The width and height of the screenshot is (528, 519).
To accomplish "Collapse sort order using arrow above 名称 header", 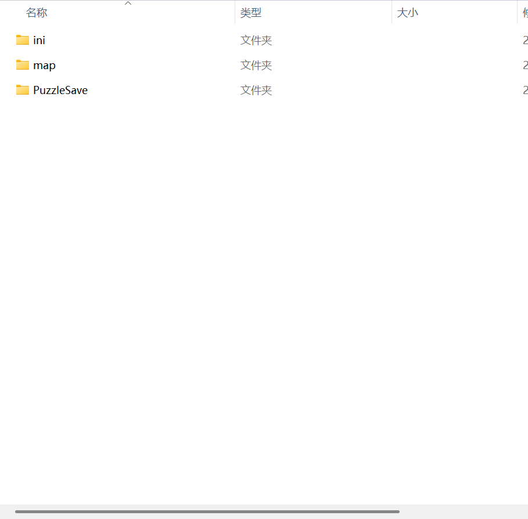I will pos(128,3).
